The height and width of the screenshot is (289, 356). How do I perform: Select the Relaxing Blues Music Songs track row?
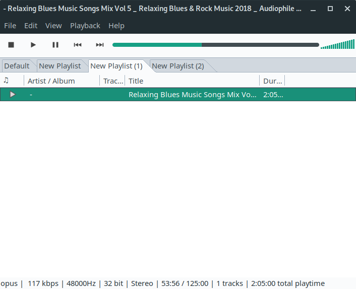point(192,94)
